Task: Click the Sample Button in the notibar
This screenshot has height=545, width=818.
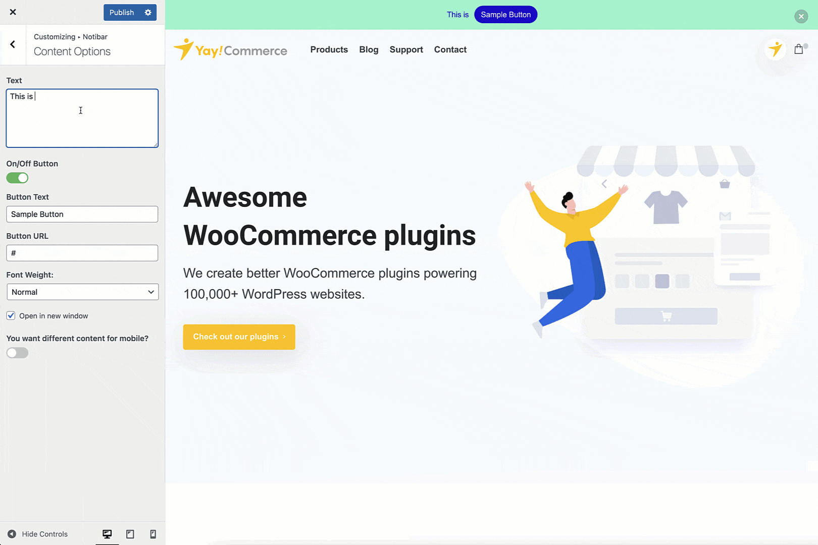Action: pyautogui.click(x=505, y=15)
